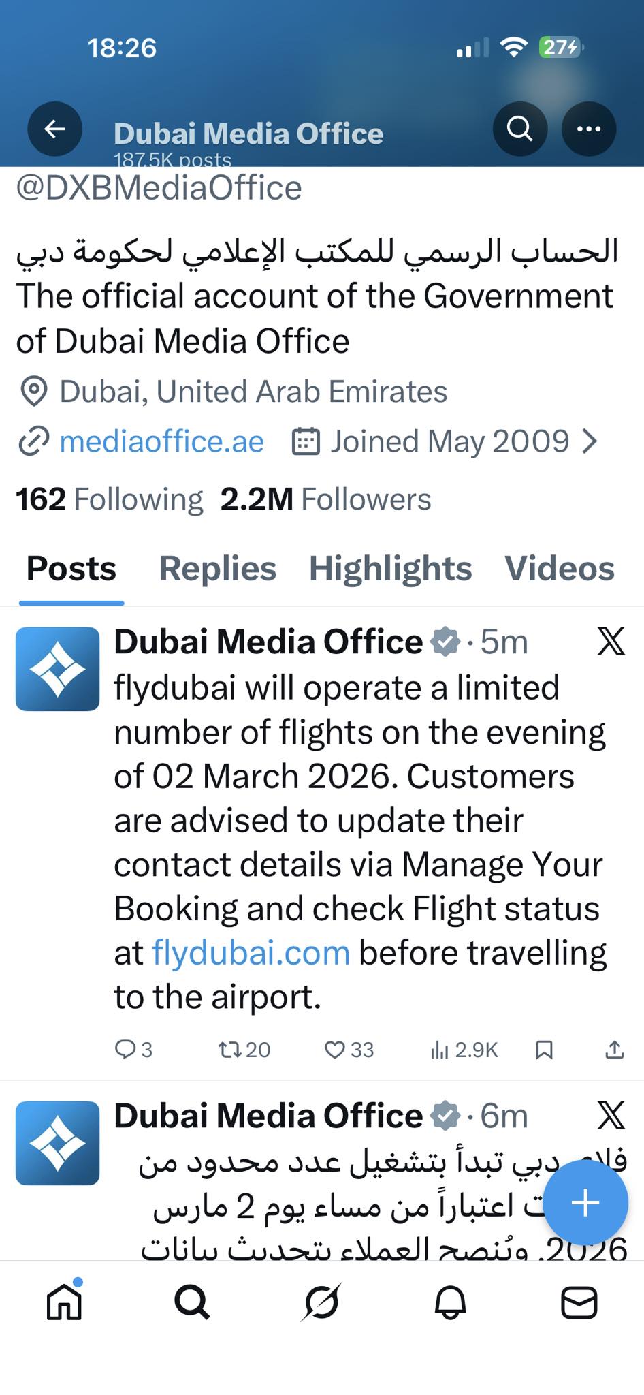Open Grok icon on first post
Image resolution: width=644 pixels, height=1395 pixels.
click(611, 642)
